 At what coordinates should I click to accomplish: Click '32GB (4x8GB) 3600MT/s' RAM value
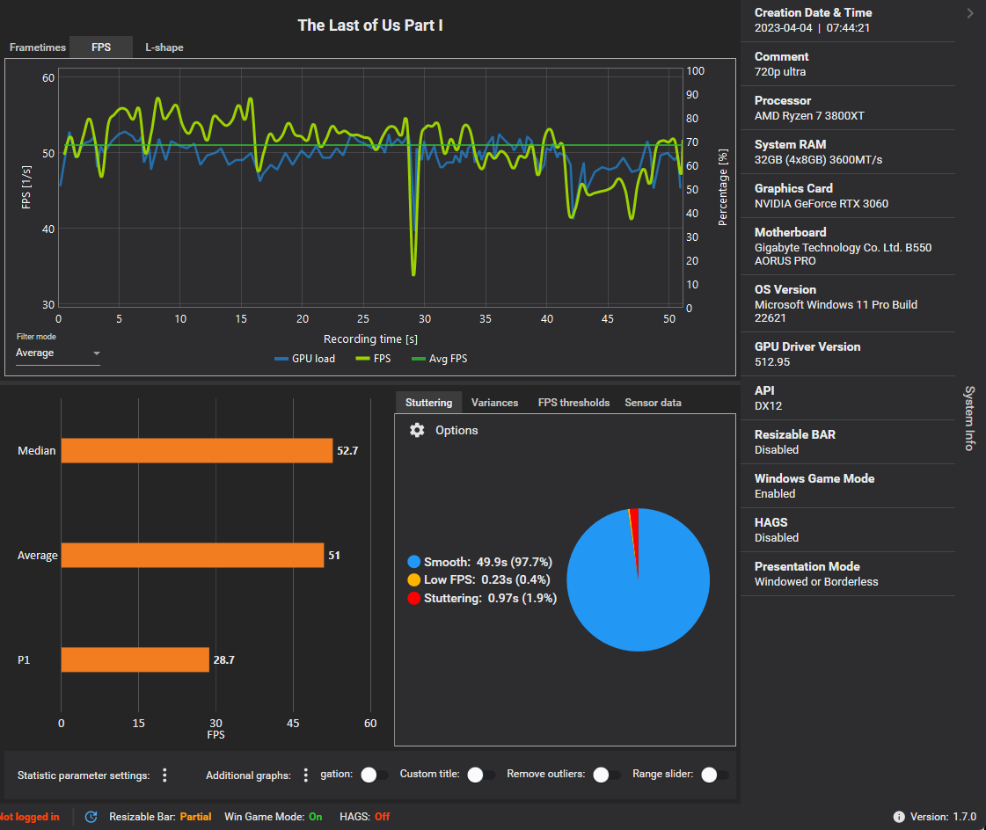point(818,160)
